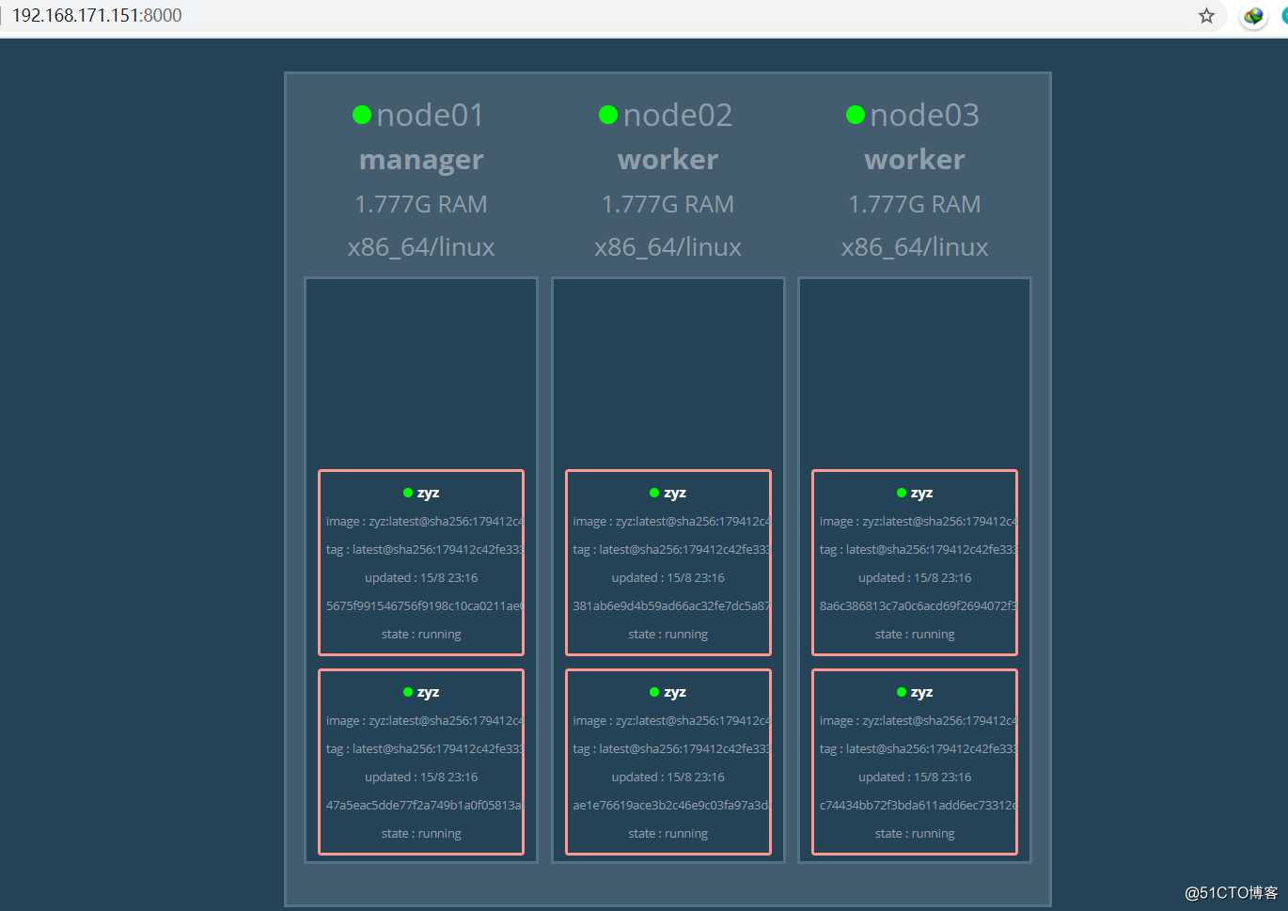Click image line in container 5675f99 card
Image resolution: width=1288 pixels, height=911 pixels.
tap(424, 522)
